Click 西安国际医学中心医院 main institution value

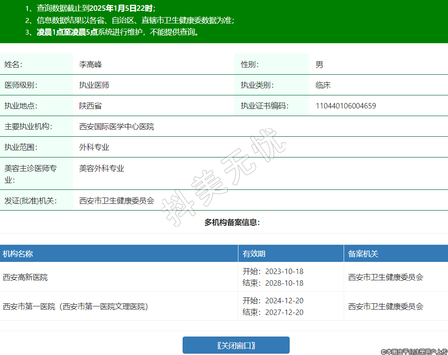pyautogui.click(x=116, y=126)
